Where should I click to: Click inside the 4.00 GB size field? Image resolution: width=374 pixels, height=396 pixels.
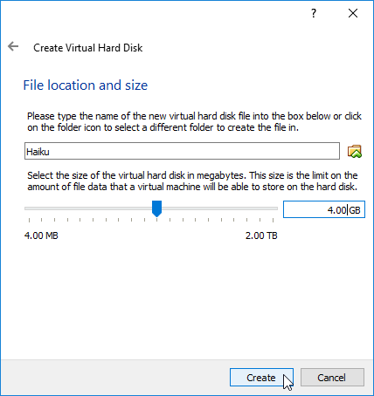pos(324,209)
